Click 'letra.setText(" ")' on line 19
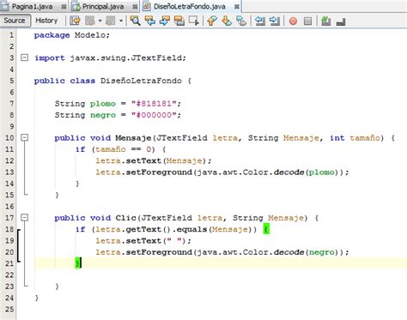Viewport: 407px width, 320px height. coord(141,241)
